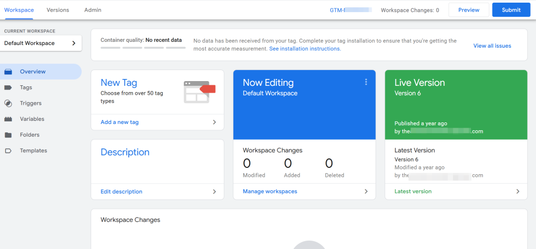Screen dimensions: 536x249
Task: Click the CURRENT WORKSPACE label
Action: click(x=30, y=31)
